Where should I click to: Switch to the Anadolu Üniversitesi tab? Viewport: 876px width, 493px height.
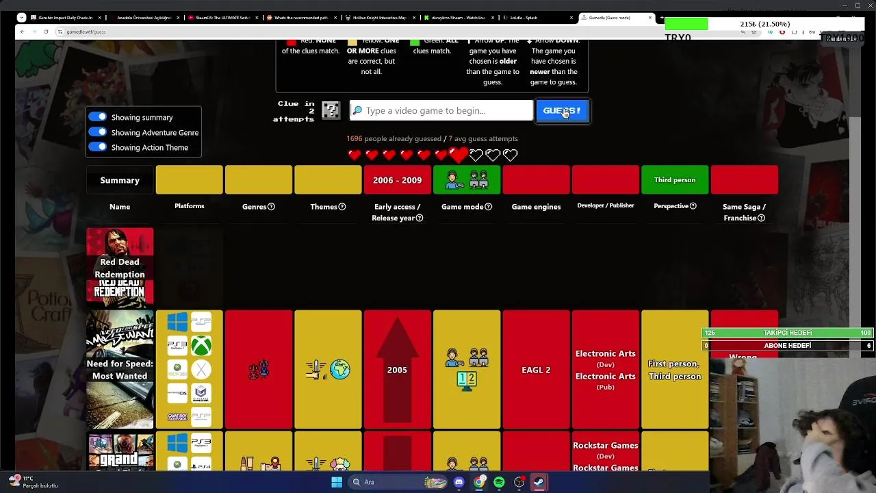click(x=145, y=17)
